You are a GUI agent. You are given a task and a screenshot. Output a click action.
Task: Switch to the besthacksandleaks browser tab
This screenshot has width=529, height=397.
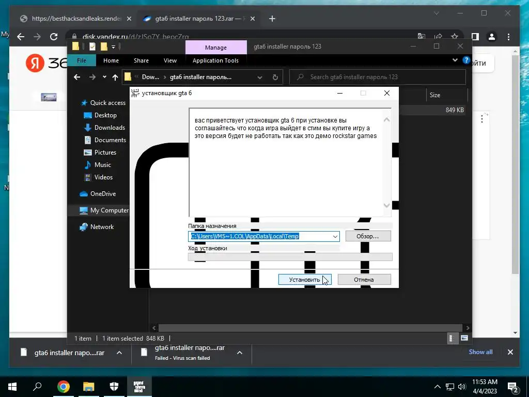click(76, 19)
